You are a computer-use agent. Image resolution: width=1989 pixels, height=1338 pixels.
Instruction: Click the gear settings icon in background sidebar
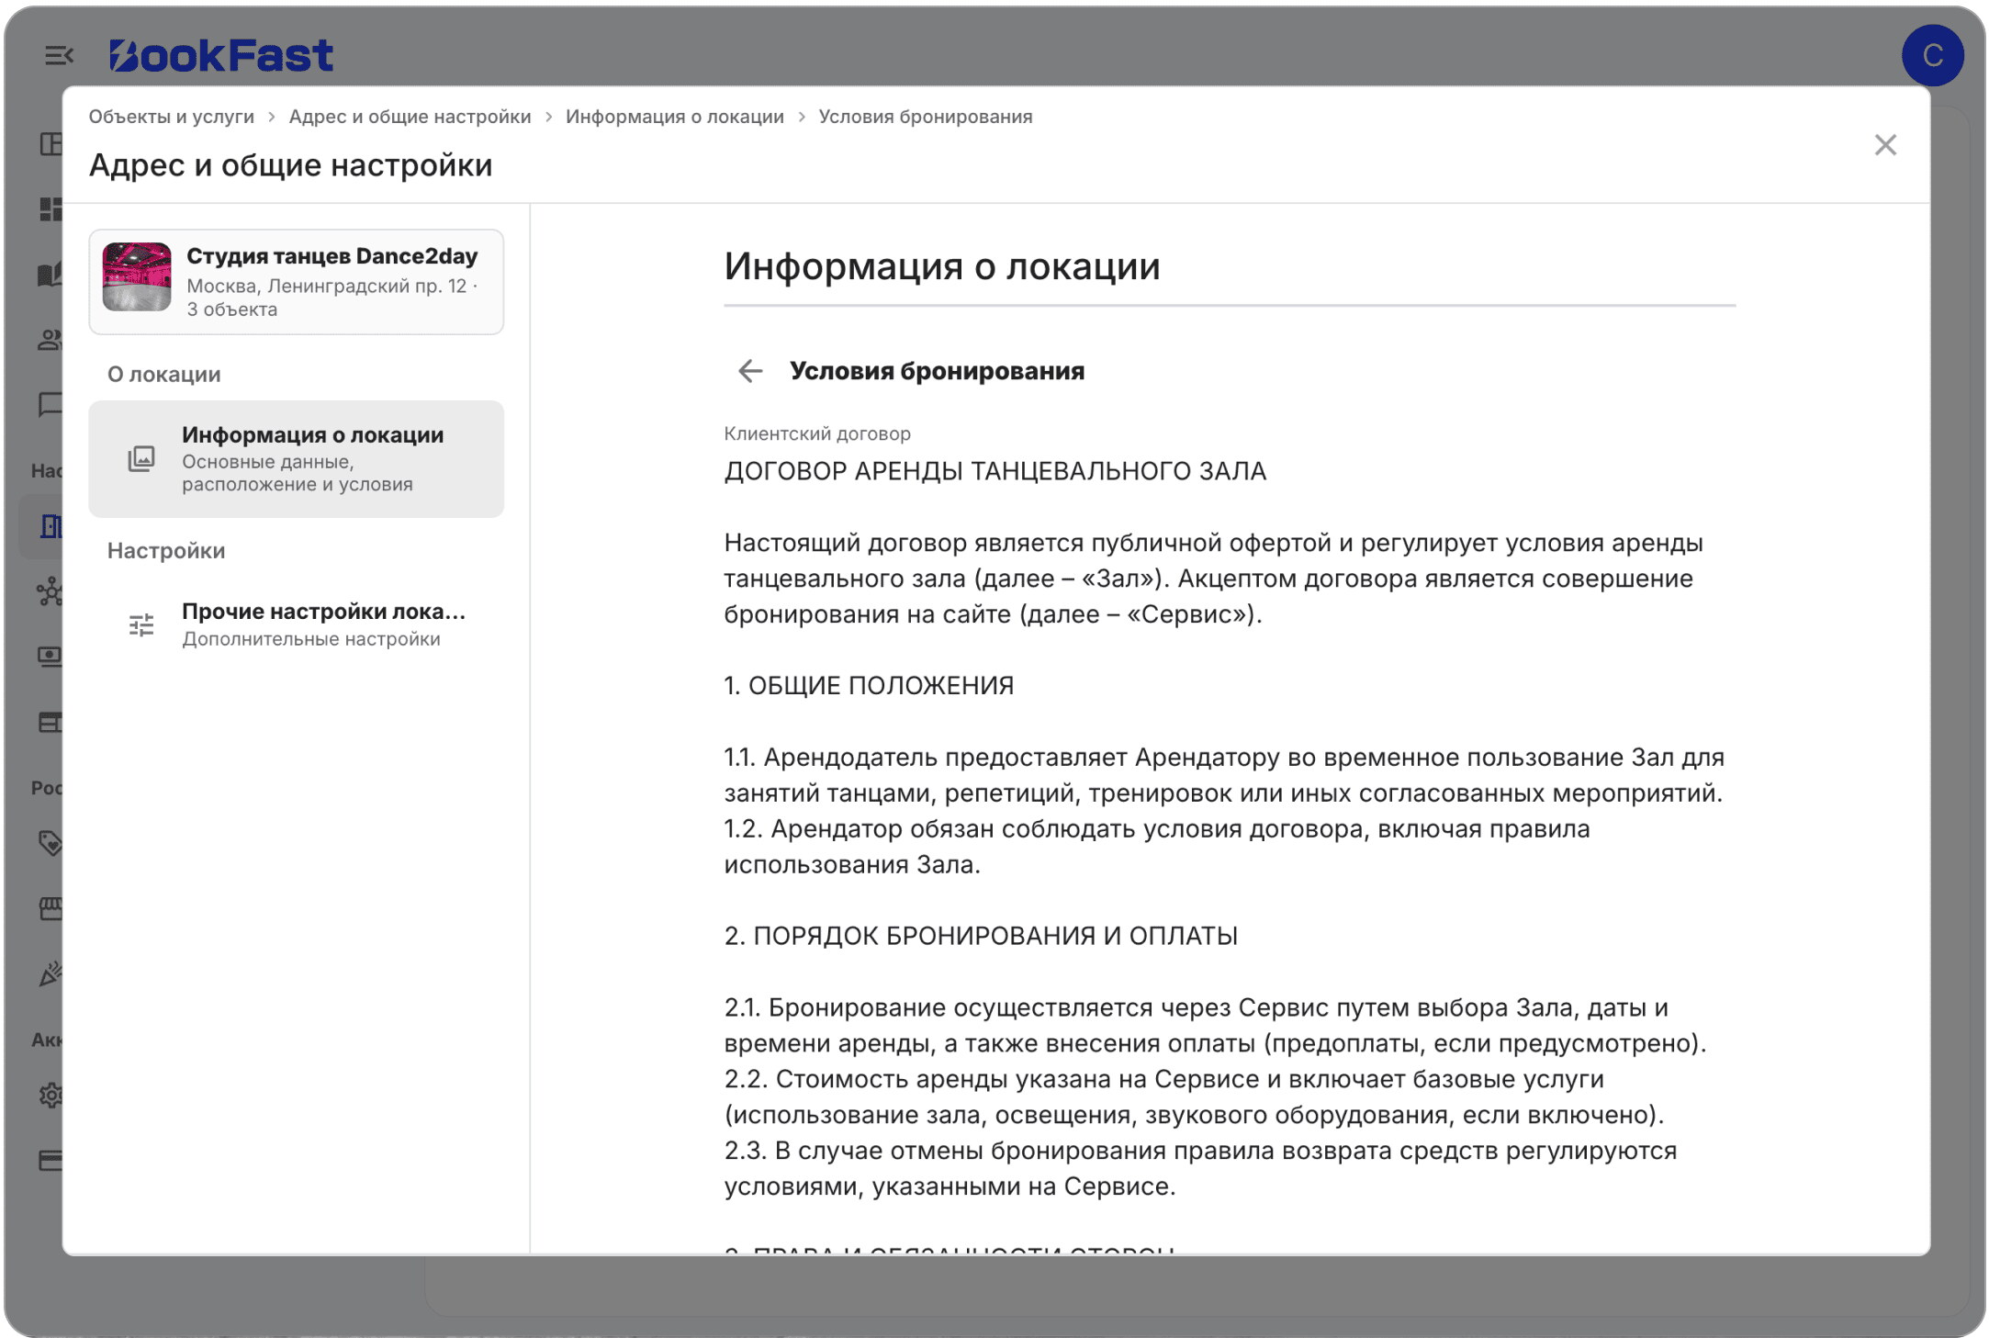point(51,1095)
